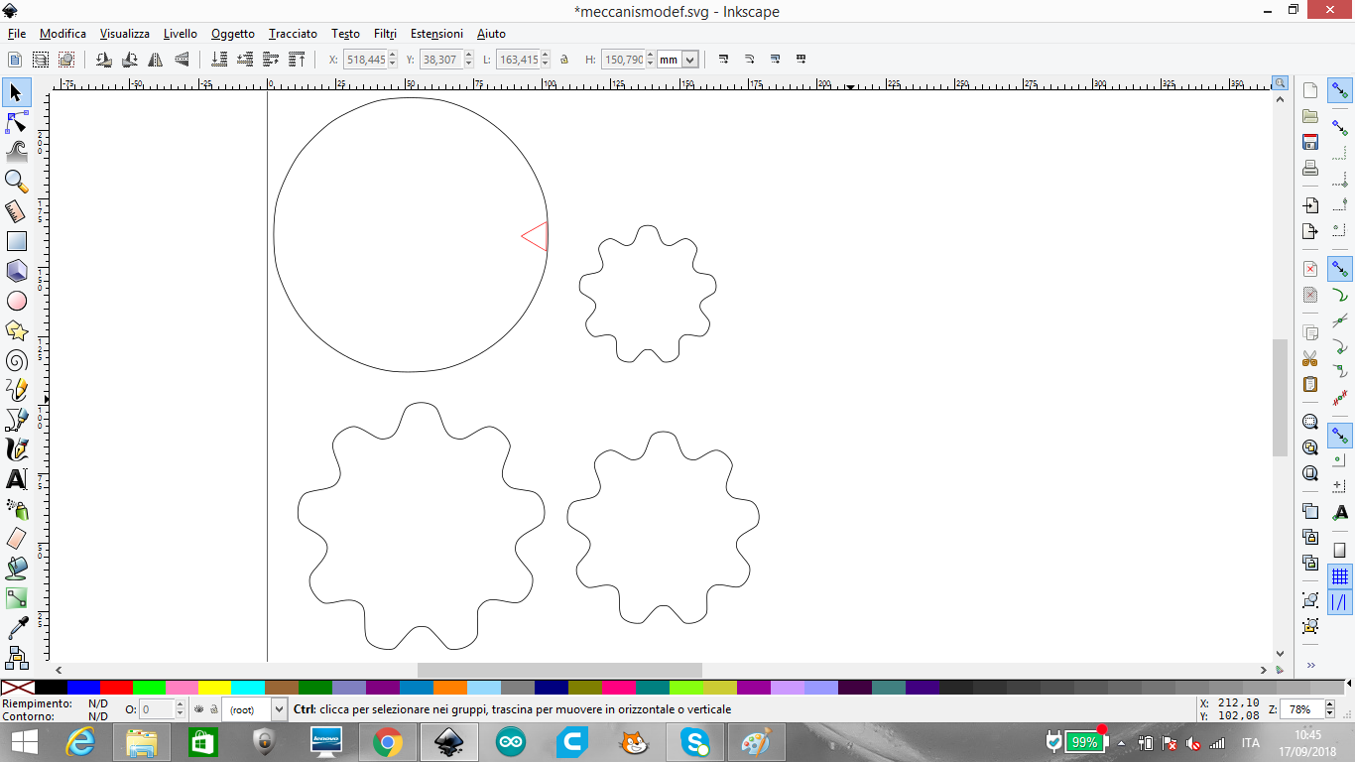Select the Color dropper tool
Screen dimensions: 1355x762
(16, 628)
